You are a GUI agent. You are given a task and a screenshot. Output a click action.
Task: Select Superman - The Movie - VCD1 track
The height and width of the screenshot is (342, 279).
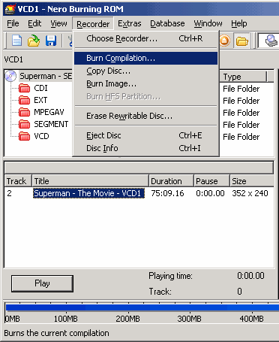point(88,193)
